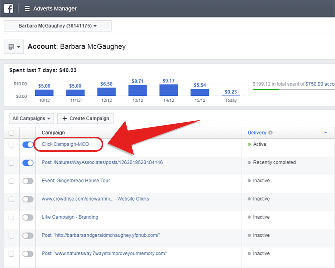The width and height of the screenshot is (335, 268).
Task: Open the Like Campaign - Branding link
Action: [x=70, y=217]
